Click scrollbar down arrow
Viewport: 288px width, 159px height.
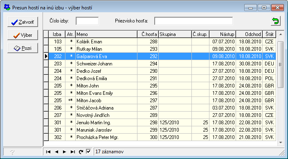(281, 143)
